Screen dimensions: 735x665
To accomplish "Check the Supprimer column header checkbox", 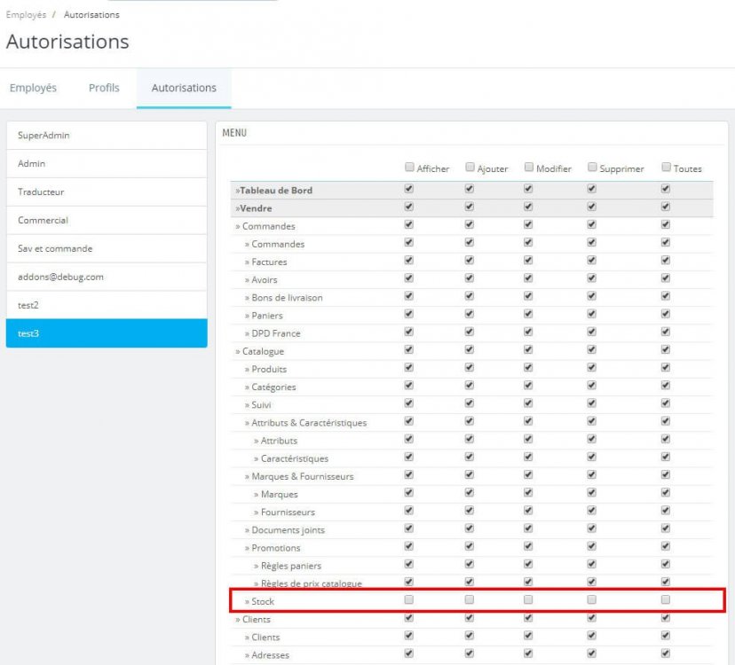I will point(592,168).
